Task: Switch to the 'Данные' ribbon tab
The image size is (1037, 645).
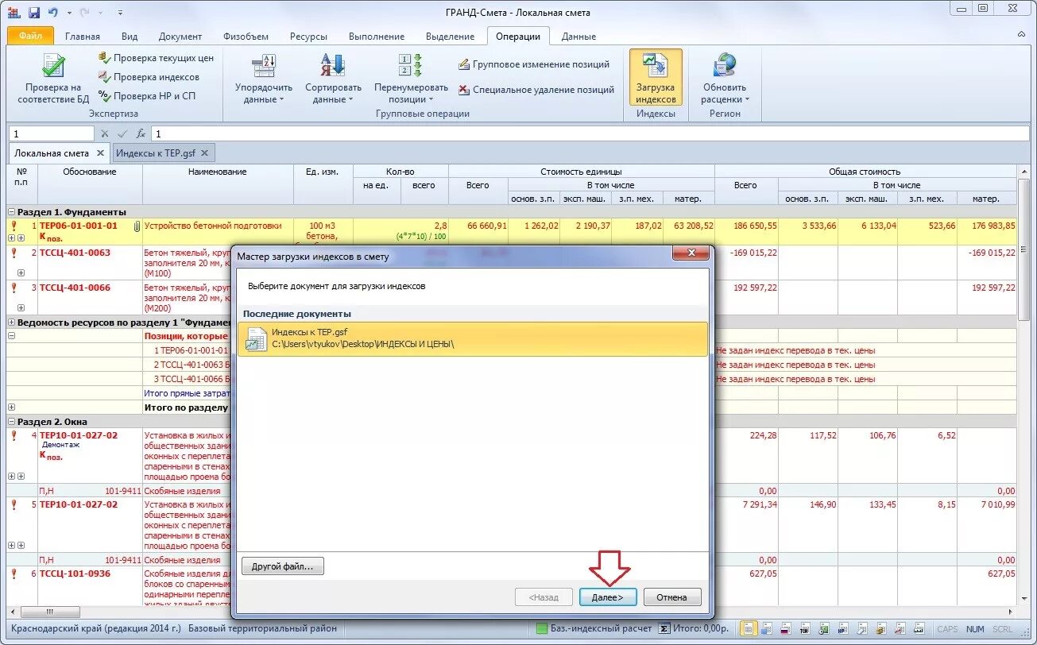Action: 578,37
